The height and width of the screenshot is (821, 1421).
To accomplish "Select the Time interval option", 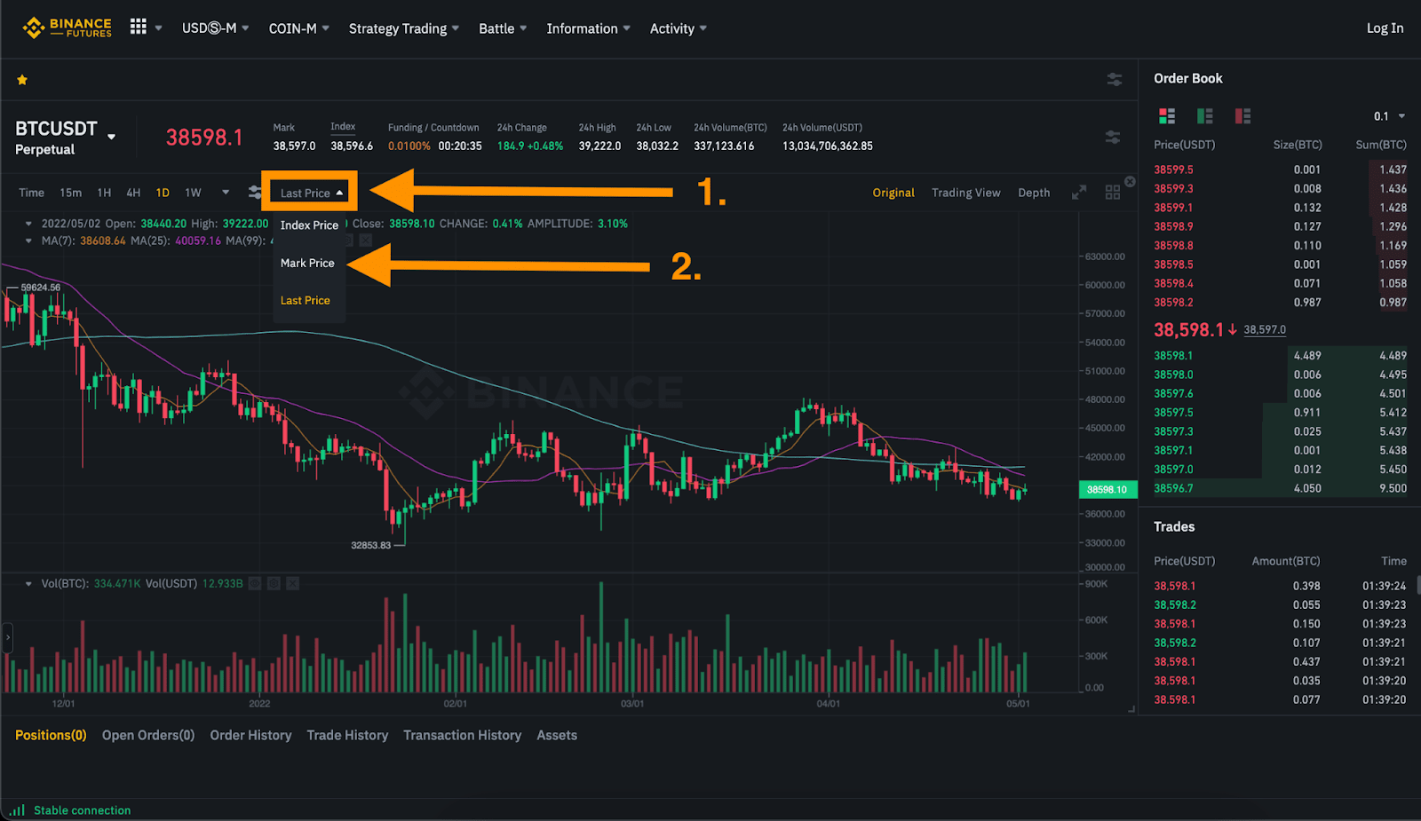I will pyautogui.click(x=31, y=193).
